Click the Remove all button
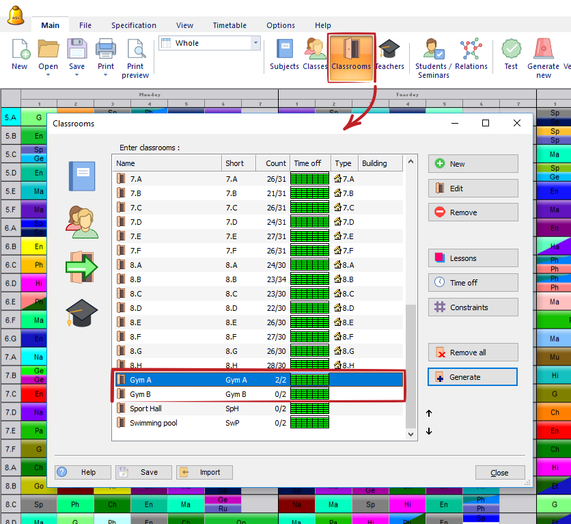571x524 pixels. (473, 353)
